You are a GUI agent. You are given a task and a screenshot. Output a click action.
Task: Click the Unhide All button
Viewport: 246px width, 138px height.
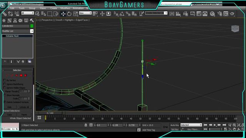click(x=24, y=107)
